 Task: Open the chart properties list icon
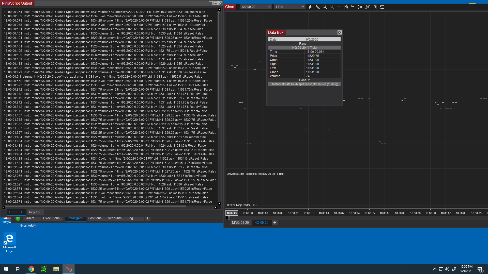(382, 7)
